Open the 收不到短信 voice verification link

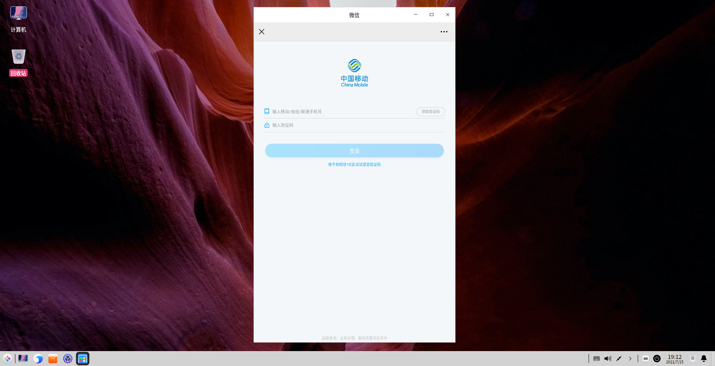(x=355, y=164)
